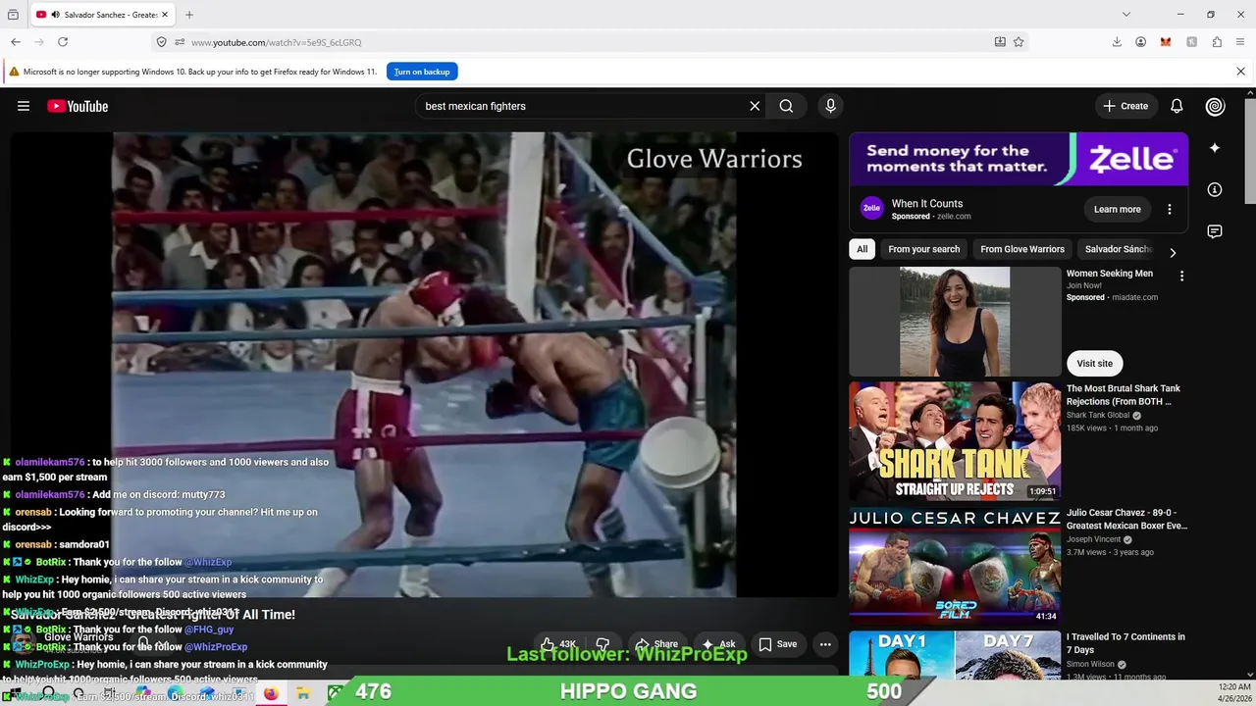
Task: Reload the current page
Action: click(63, 42)
